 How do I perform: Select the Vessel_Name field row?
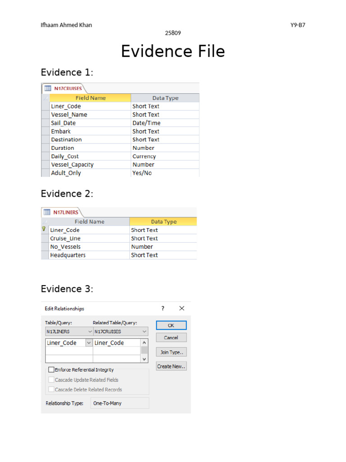pos(120,115)
